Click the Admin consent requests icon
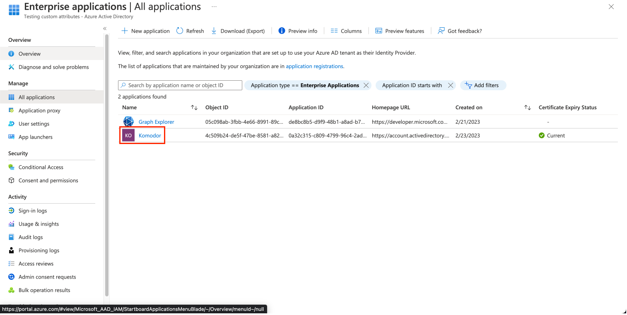Screen dimensions: 627x315 pyautogui.click(x=12, y=277)
